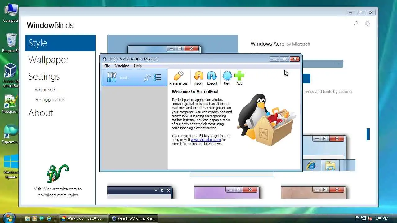This screenshot has height=223, width=397.
Task: Click the Action Center flag tray icon
Action: [x=357, y=218]
